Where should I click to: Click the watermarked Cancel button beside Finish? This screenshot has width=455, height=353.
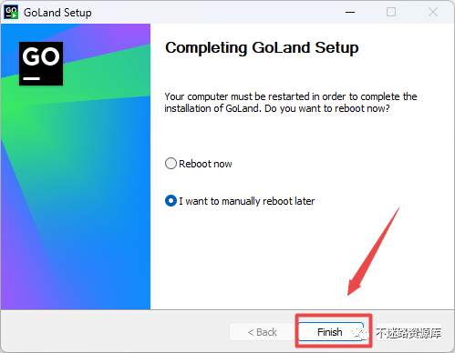click(x=408, y=332)
